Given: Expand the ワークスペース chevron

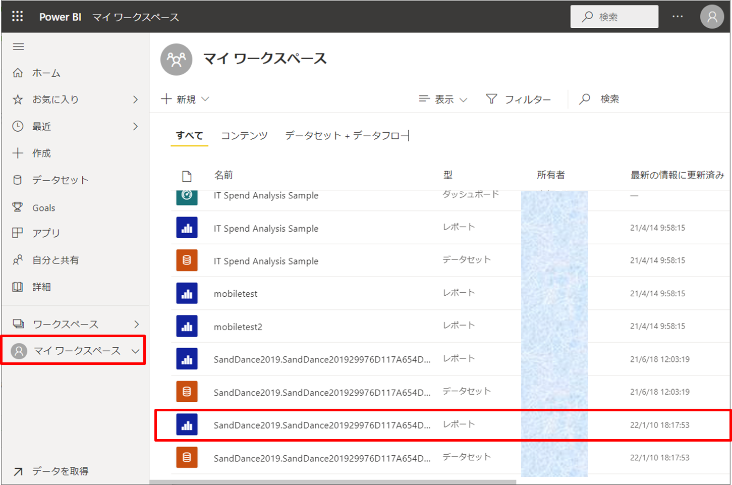Looking at the screenshot, I should pyautogui.click(x=136, y=324).
